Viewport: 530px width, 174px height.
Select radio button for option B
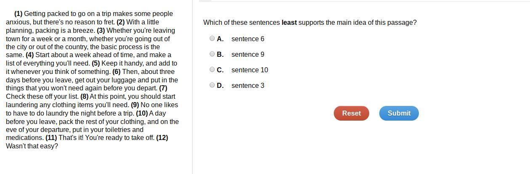tap(212, 54)
